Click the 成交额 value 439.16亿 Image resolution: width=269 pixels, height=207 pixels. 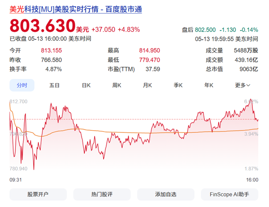coord(246,60)
